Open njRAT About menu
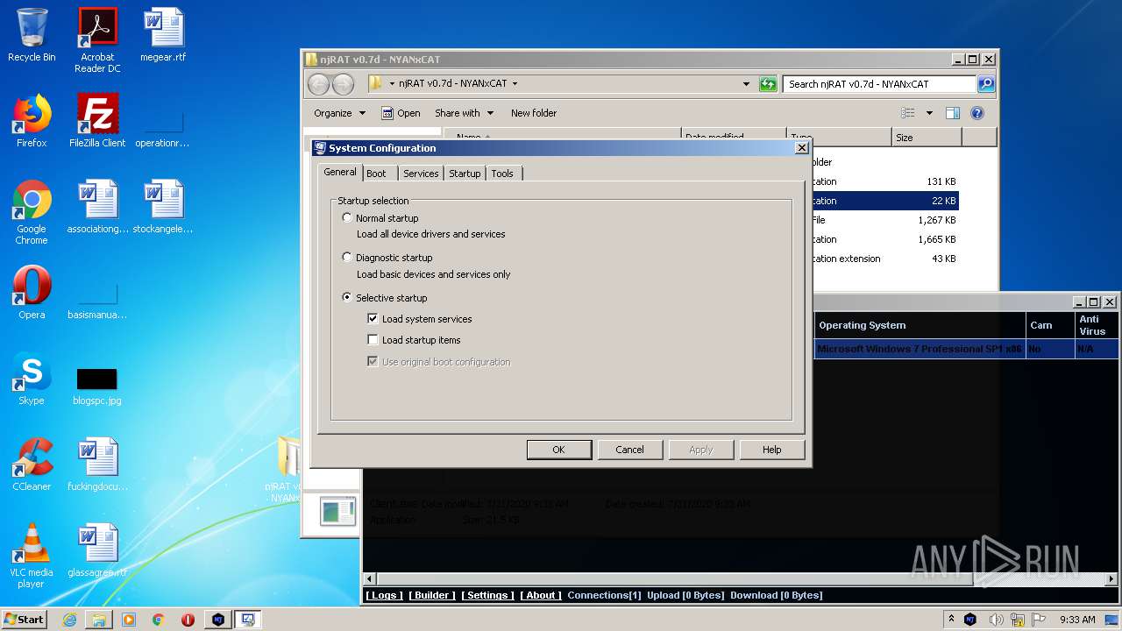 (x=541, y=595)
